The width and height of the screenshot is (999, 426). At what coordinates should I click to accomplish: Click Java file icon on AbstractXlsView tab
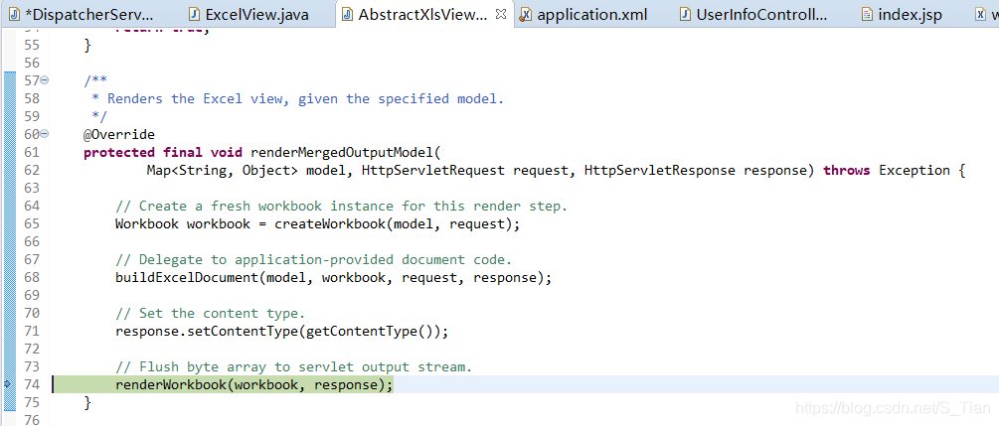pyautogui.click(x=347, y=14)
